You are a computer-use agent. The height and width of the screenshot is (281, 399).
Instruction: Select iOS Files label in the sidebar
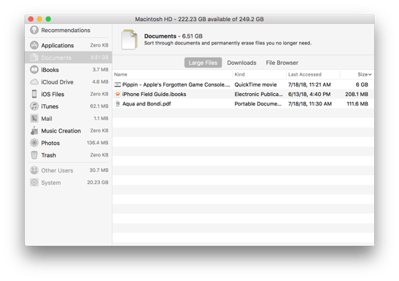(x=53, y=94)
